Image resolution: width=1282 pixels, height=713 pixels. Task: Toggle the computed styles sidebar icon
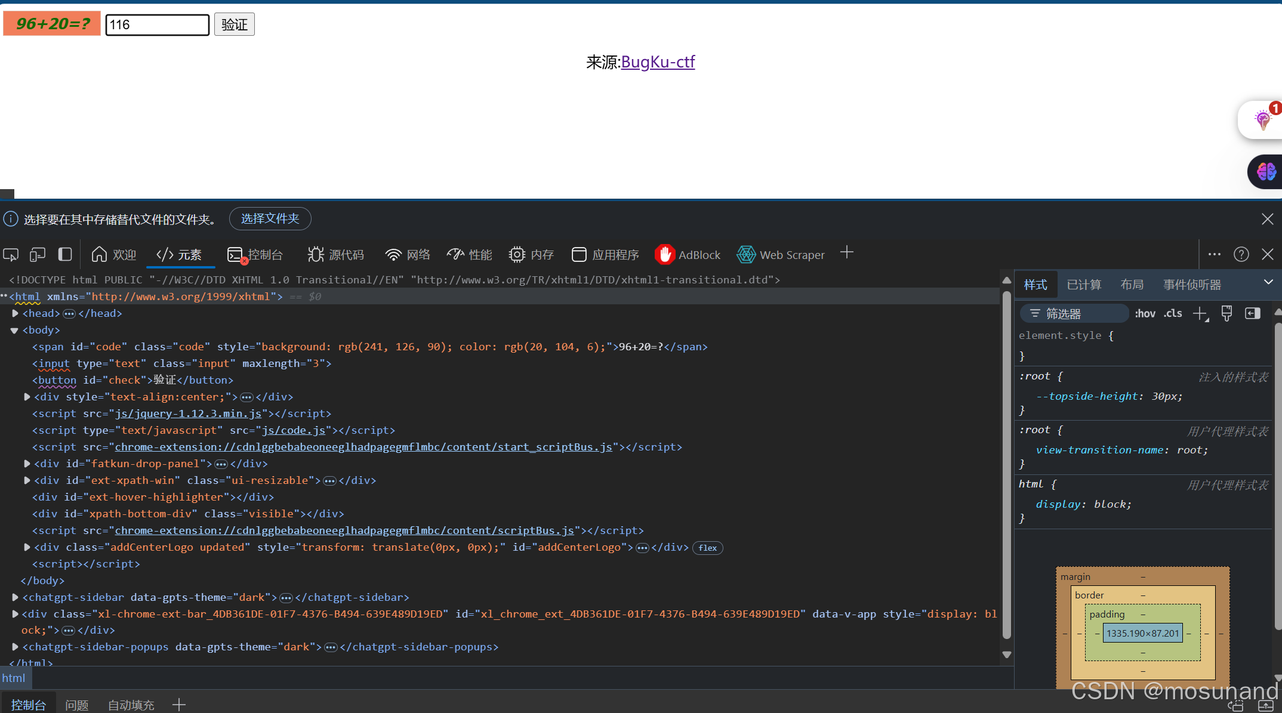point(1253,314)
